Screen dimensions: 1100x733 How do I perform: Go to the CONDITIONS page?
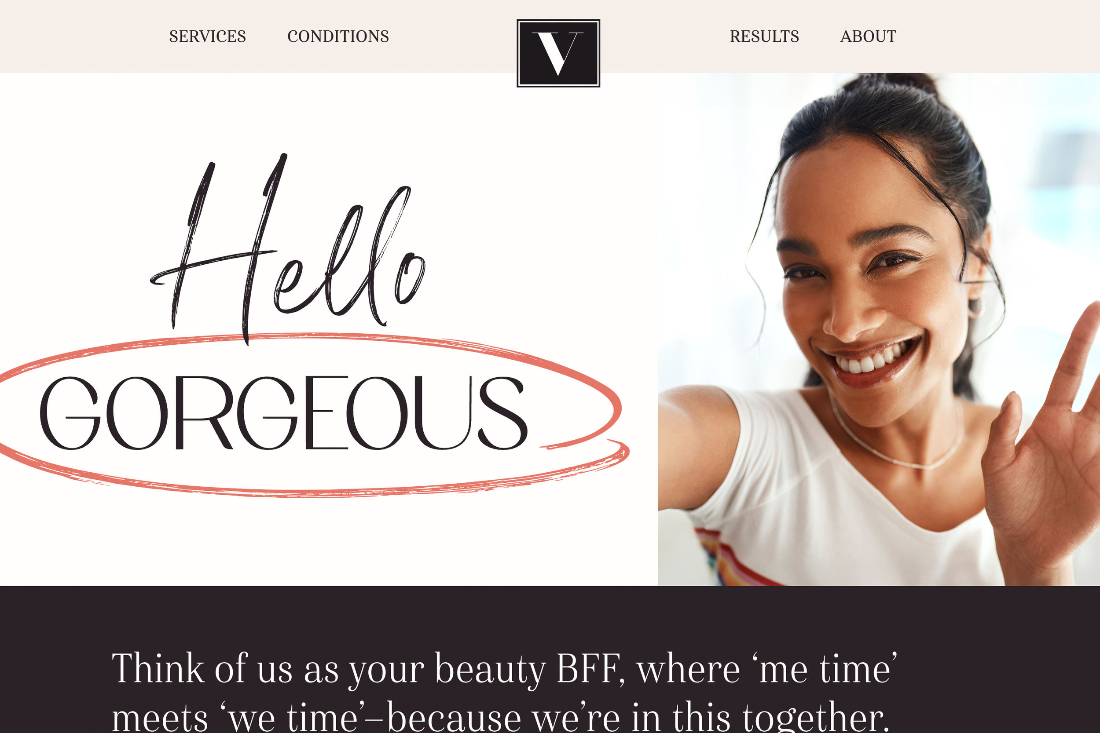click(338, 36)
